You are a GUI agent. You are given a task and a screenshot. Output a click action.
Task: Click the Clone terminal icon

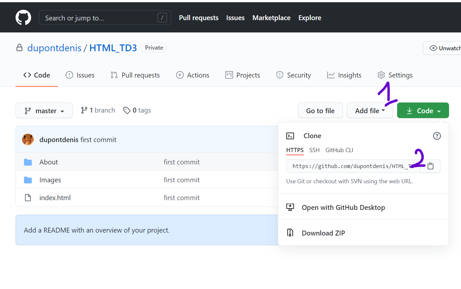pyautogui.click(x=290, y=136)
